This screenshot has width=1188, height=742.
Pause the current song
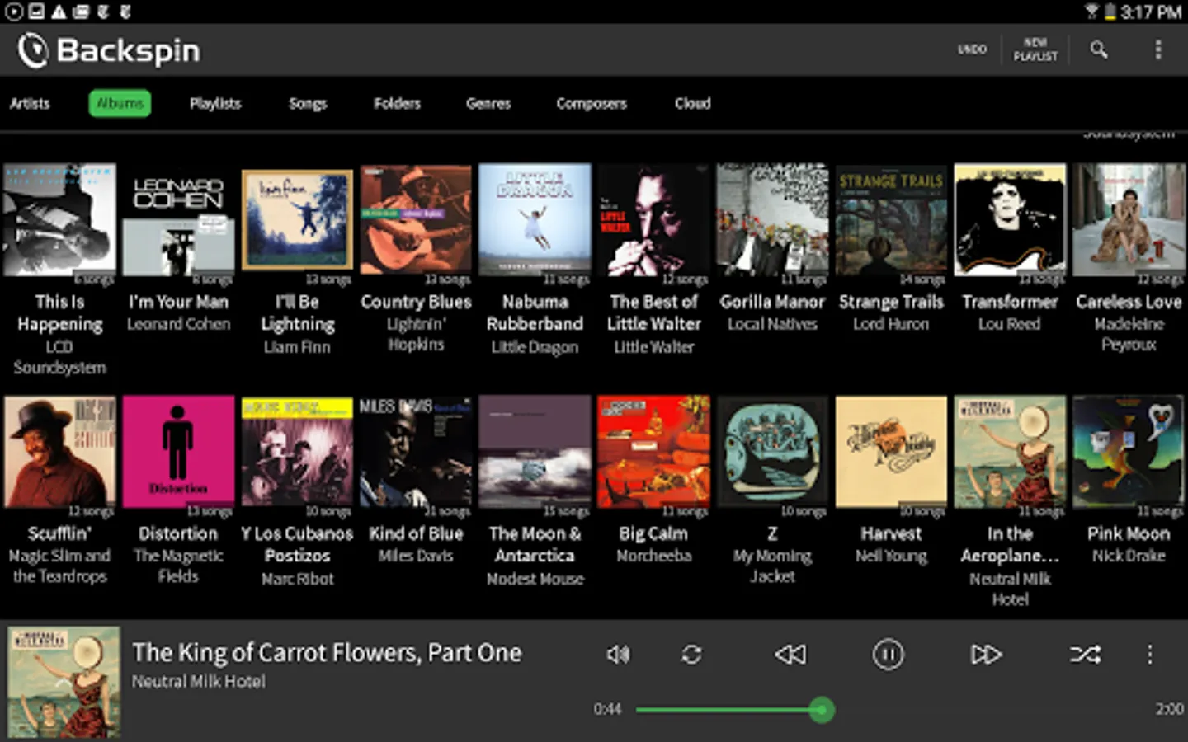(x=888, y=655)
